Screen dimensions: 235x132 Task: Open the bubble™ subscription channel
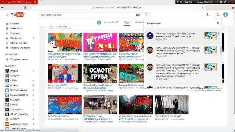coord(15,119)
